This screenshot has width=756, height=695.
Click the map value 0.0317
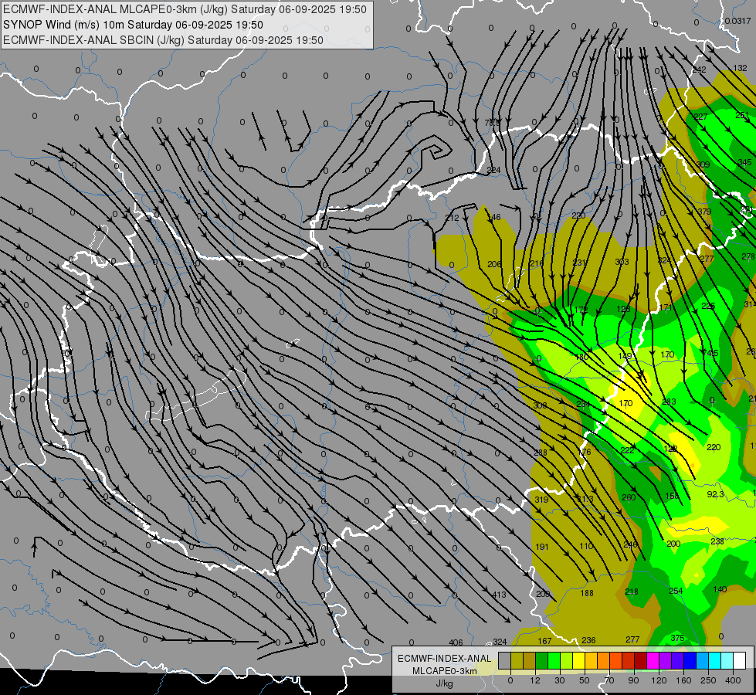(x=737, y=21)
